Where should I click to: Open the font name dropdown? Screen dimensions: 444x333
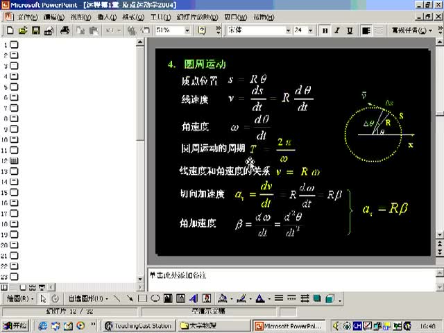click(x=288, y=31)
